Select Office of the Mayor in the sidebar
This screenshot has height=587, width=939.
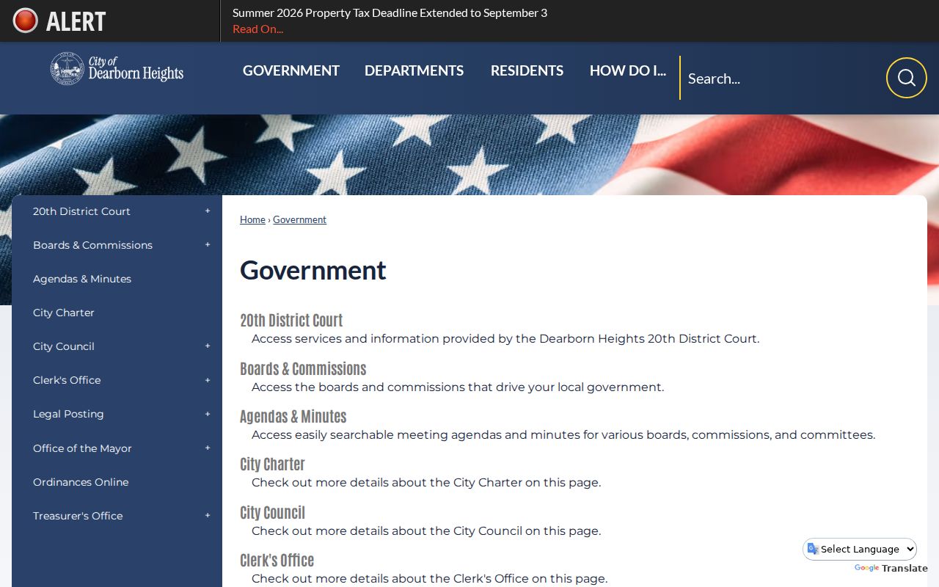coord(82,448)
